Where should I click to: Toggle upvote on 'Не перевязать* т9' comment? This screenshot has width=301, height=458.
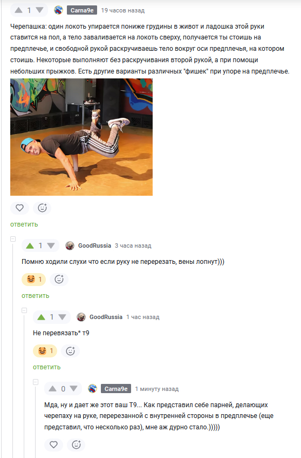[x=42, y=317]
